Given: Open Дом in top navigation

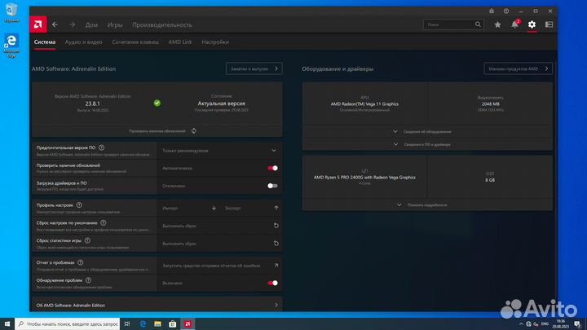Looking at the screenshot, I should click(91, 24).
